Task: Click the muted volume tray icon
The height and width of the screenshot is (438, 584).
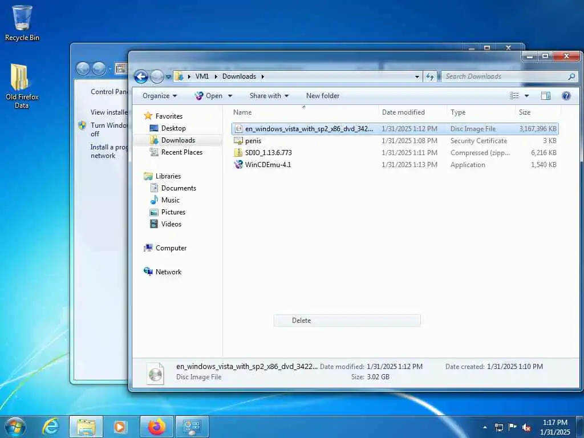Action: point(526,427)
